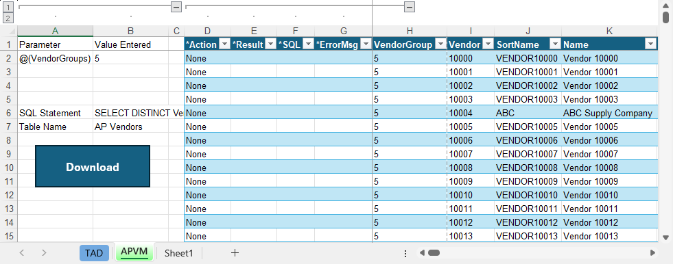This screenshot has width=673, height=264.
Task: Select column H header
Action: click(x=410, y=31)
